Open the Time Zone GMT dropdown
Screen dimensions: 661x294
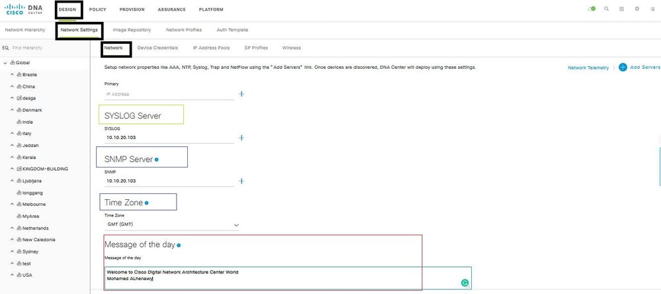[171, 225]
